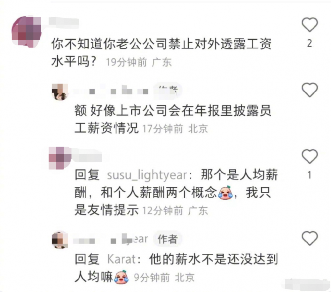
Task: Tap the reply text 额 好像上市公司会在年报
Action: (173, 119)
